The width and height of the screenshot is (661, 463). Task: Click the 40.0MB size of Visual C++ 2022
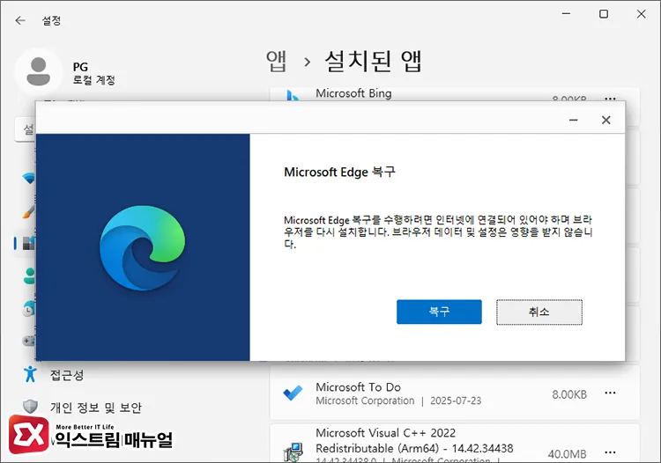tap(567, 454)
